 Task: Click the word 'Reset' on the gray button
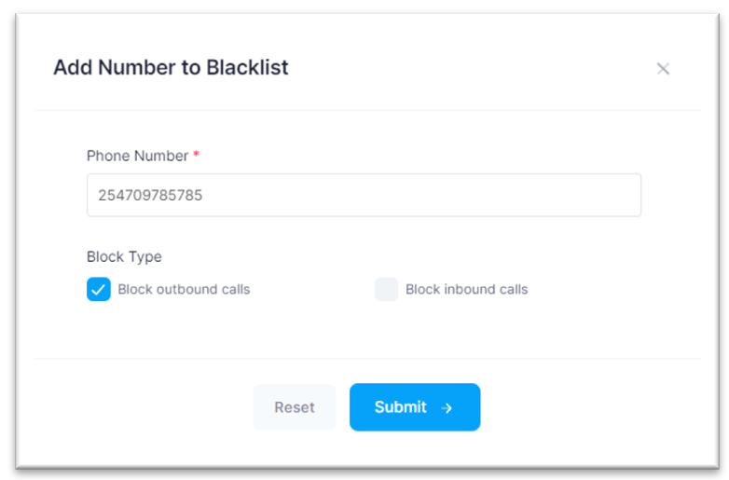coord(295,407)
